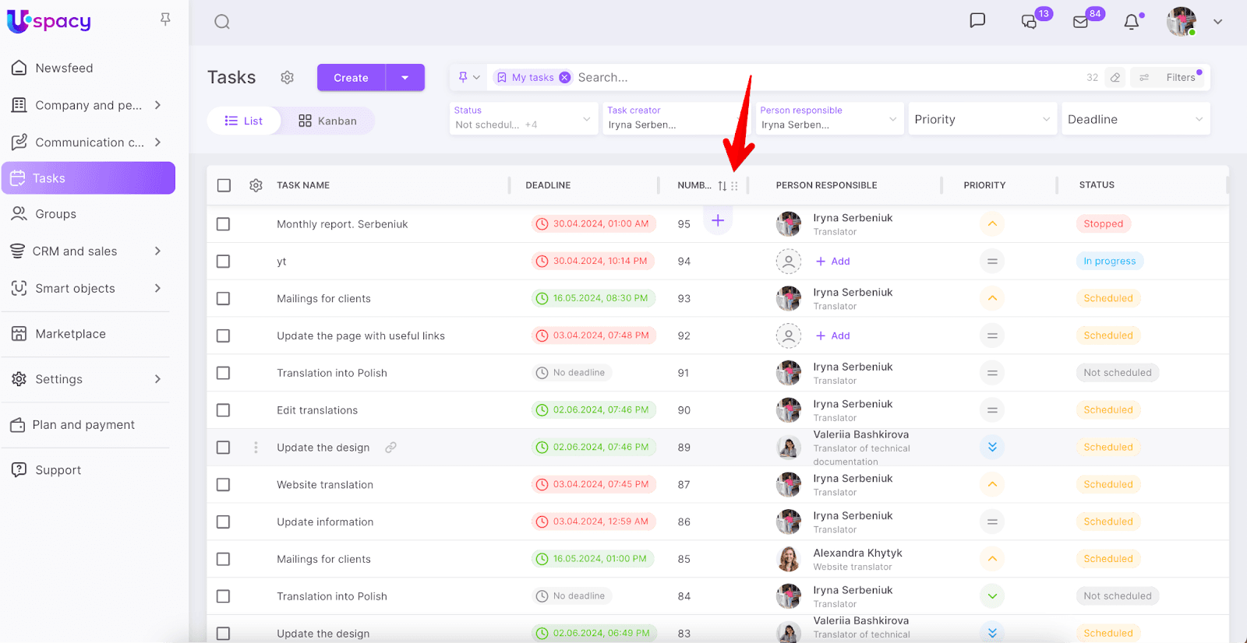Tick checkbox for Edit translations task
Screen dimensions: 1247x643
coord(224,410)
